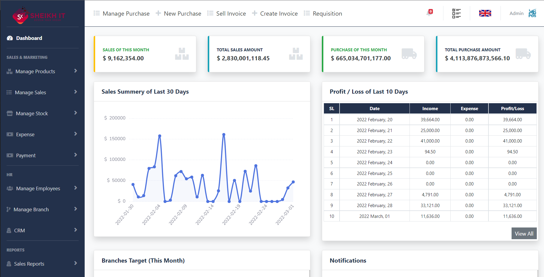Open the Admin account link

point(516,13)
